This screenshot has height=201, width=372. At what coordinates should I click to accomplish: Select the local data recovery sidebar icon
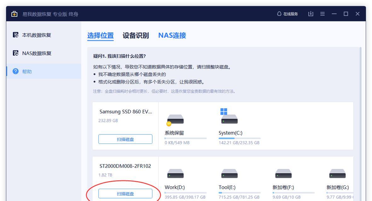tap(15, 35)
